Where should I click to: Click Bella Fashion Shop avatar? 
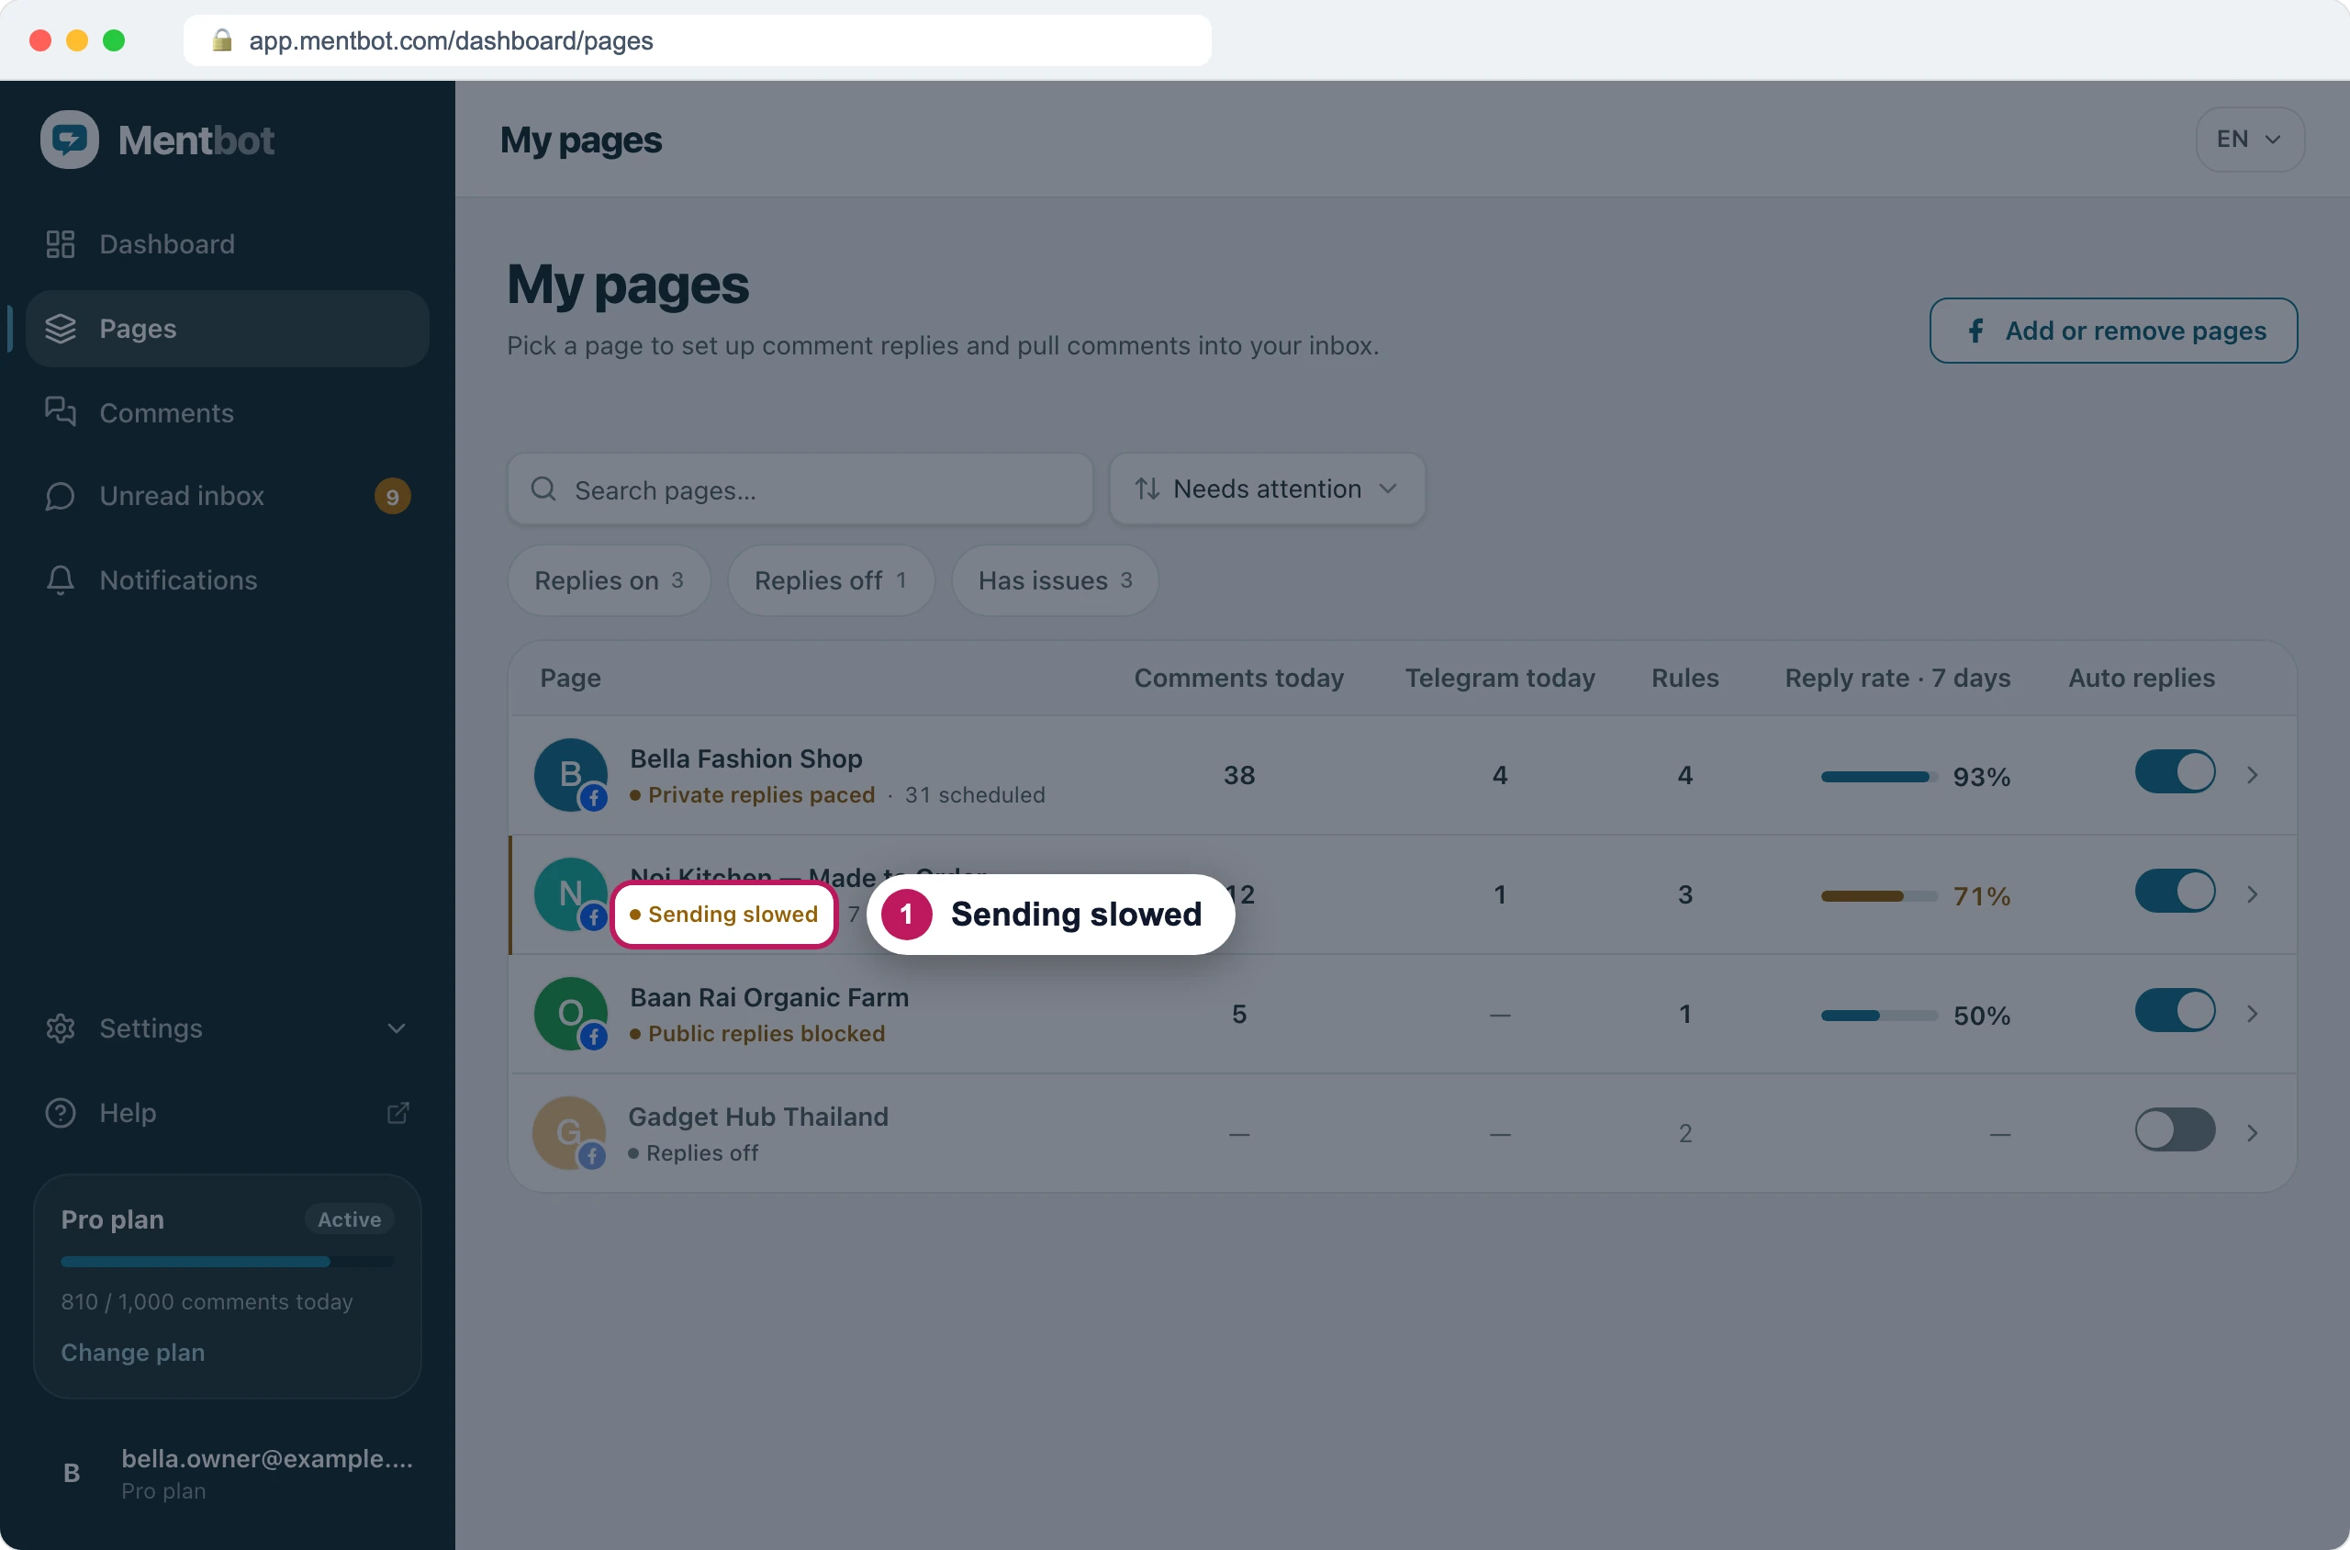click(570, 775)
